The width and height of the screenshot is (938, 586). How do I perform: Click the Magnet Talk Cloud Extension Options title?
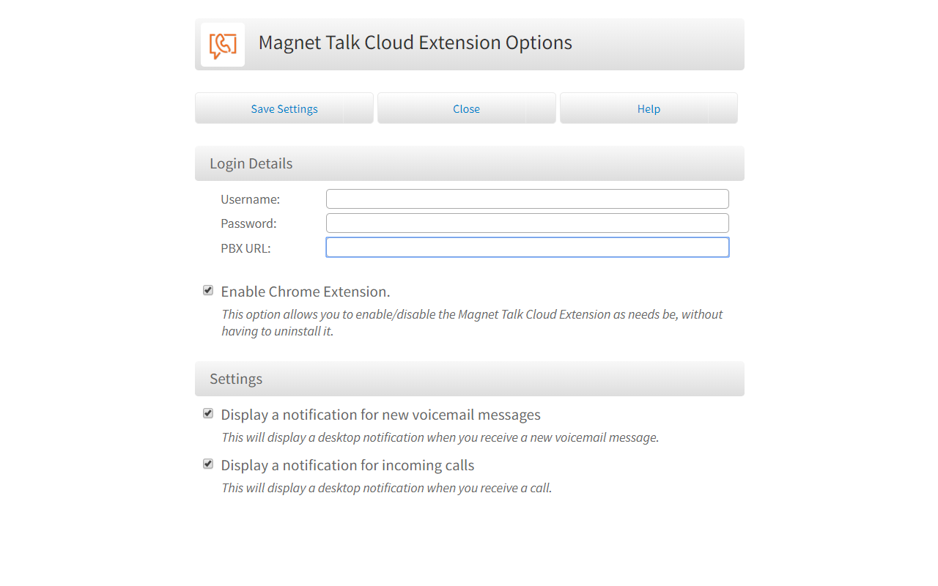[x=415, y=42]
